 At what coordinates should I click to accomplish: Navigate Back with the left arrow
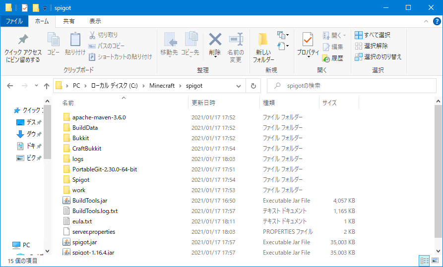10,86
